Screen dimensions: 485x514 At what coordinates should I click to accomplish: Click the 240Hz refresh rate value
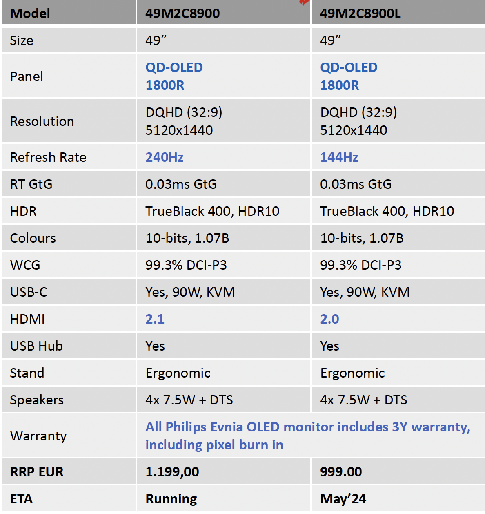click(x=165, y=157)
